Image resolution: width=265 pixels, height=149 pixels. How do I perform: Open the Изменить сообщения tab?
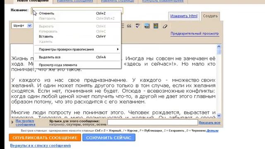click(x=75, y=1)
